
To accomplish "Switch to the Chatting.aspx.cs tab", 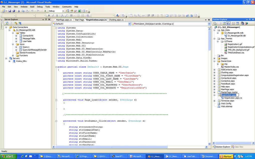I will pyautogui.click(x=116, y=20).
